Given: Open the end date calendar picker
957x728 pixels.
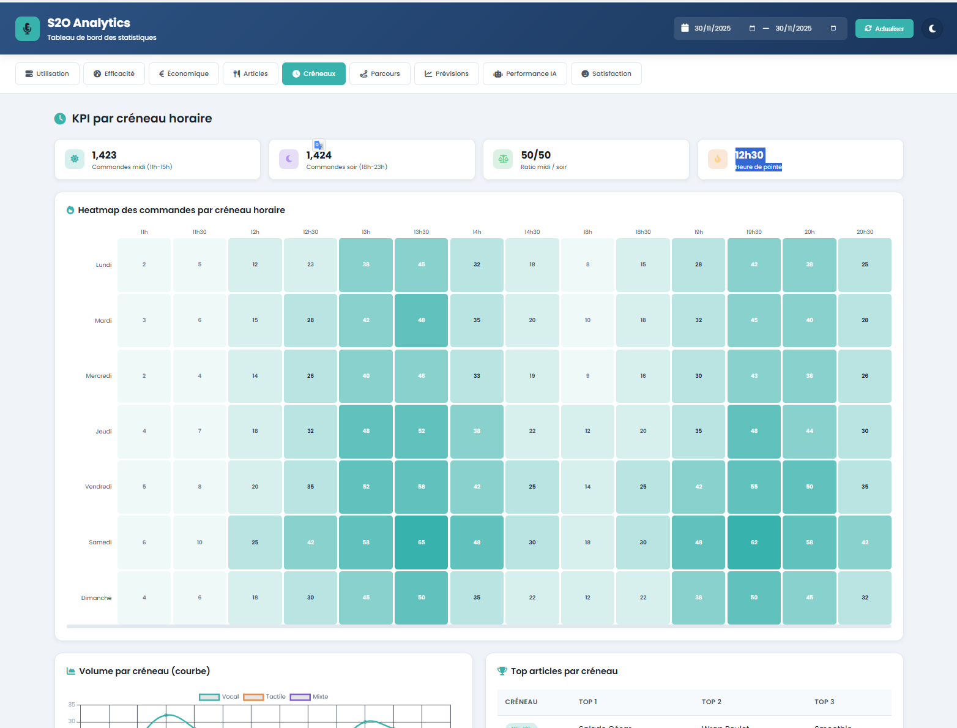Looking at the screenshot, I should pos(833,28).
